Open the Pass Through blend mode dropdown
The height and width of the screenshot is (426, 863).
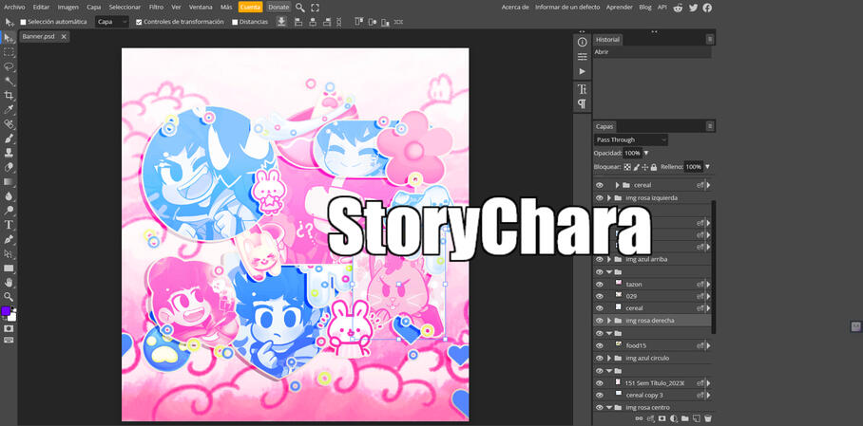(631, 139)
